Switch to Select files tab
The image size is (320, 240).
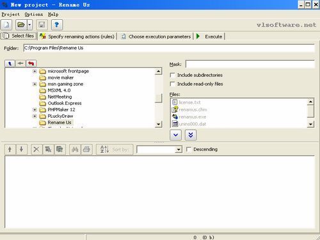19,36
